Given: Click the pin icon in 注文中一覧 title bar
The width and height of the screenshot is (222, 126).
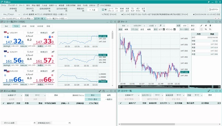Looking at the screenshot, I should 209,91.
